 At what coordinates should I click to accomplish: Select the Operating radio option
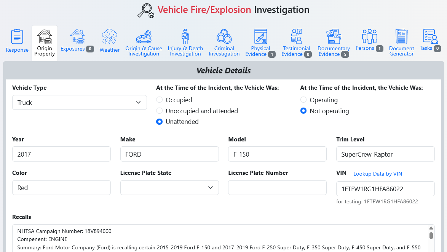(303, 100)
